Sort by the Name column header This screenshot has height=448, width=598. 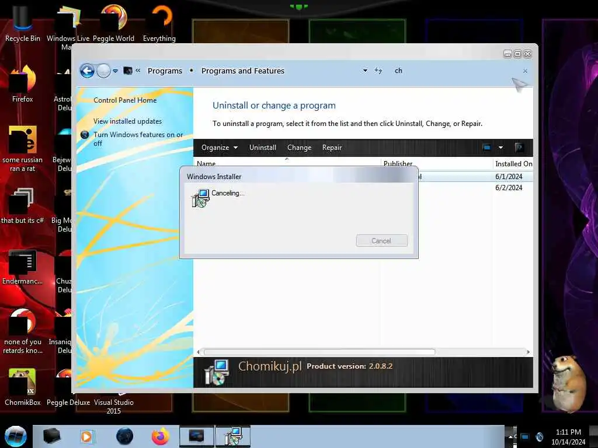point(287,163)
